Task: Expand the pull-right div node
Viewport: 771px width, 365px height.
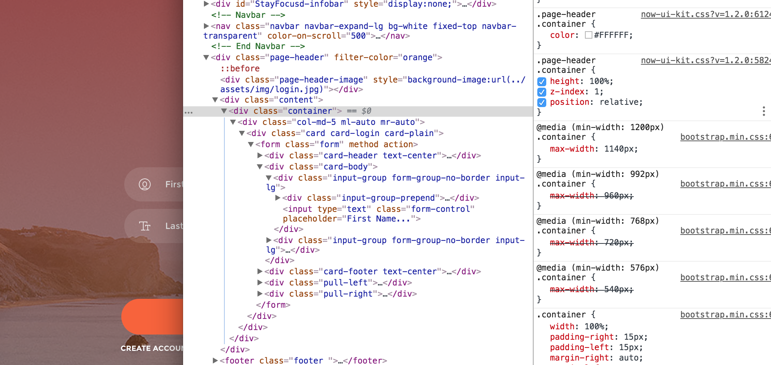Action: pyautogui.click(x=260, y=294)
